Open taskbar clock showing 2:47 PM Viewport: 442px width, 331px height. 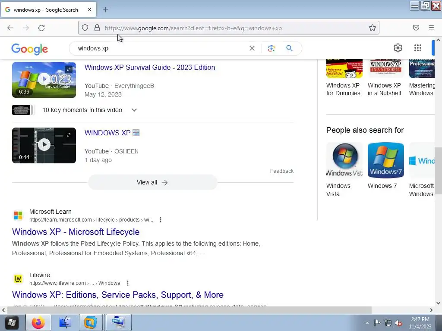(420, 323)
